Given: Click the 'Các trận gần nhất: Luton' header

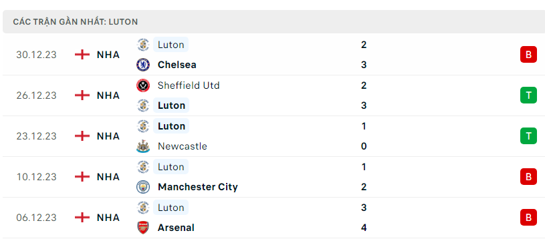Looking at the screenshot, I should tap(76, 22).
